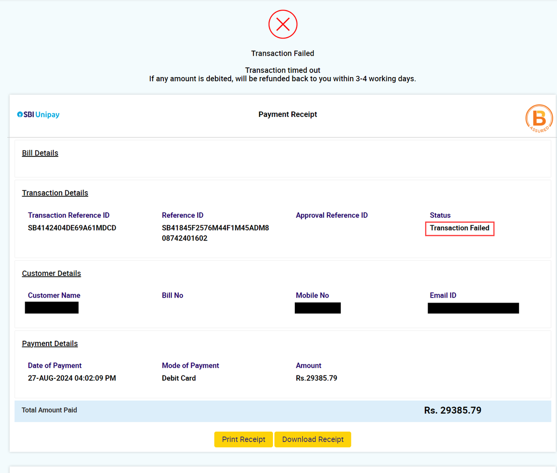Viewport: 557px width, 473px height.
Task: Click the 'Status' label
Action: click(440, 215)
